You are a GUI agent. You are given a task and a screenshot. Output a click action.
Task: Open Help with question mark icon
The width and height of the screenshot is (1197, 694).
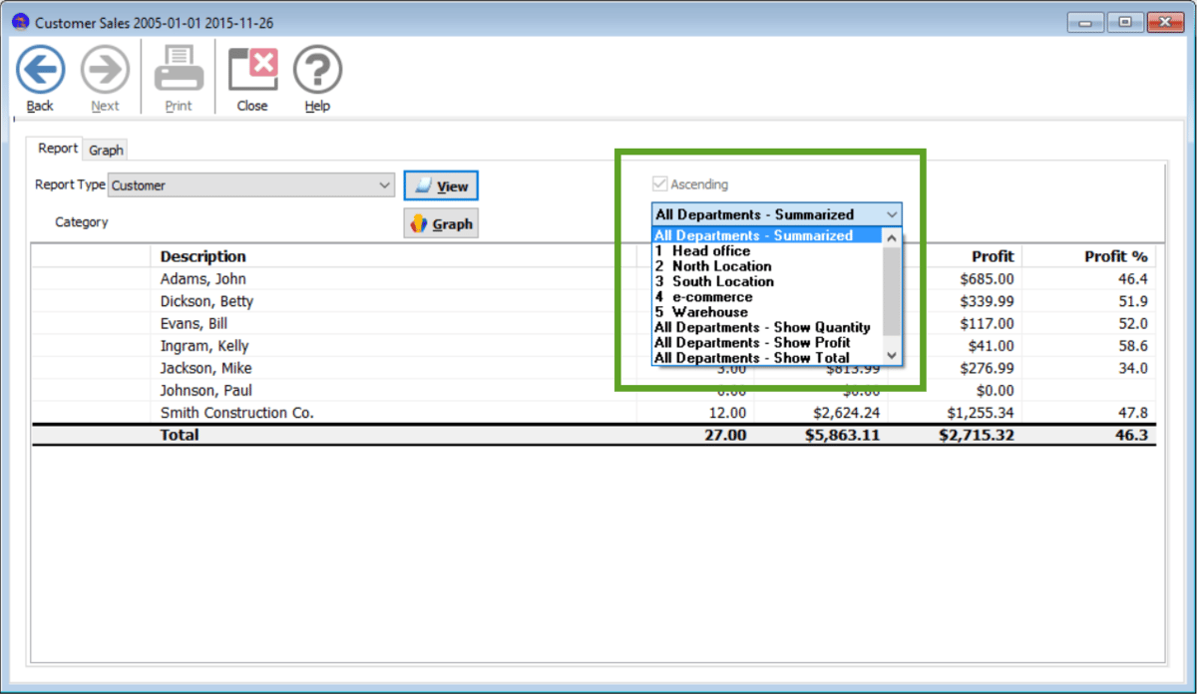click(317, 71)
